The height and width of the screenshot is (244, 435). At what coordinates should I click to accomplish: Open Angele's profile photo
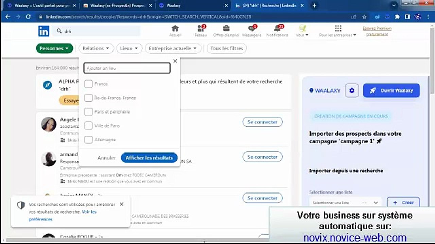tap(49, 124)
